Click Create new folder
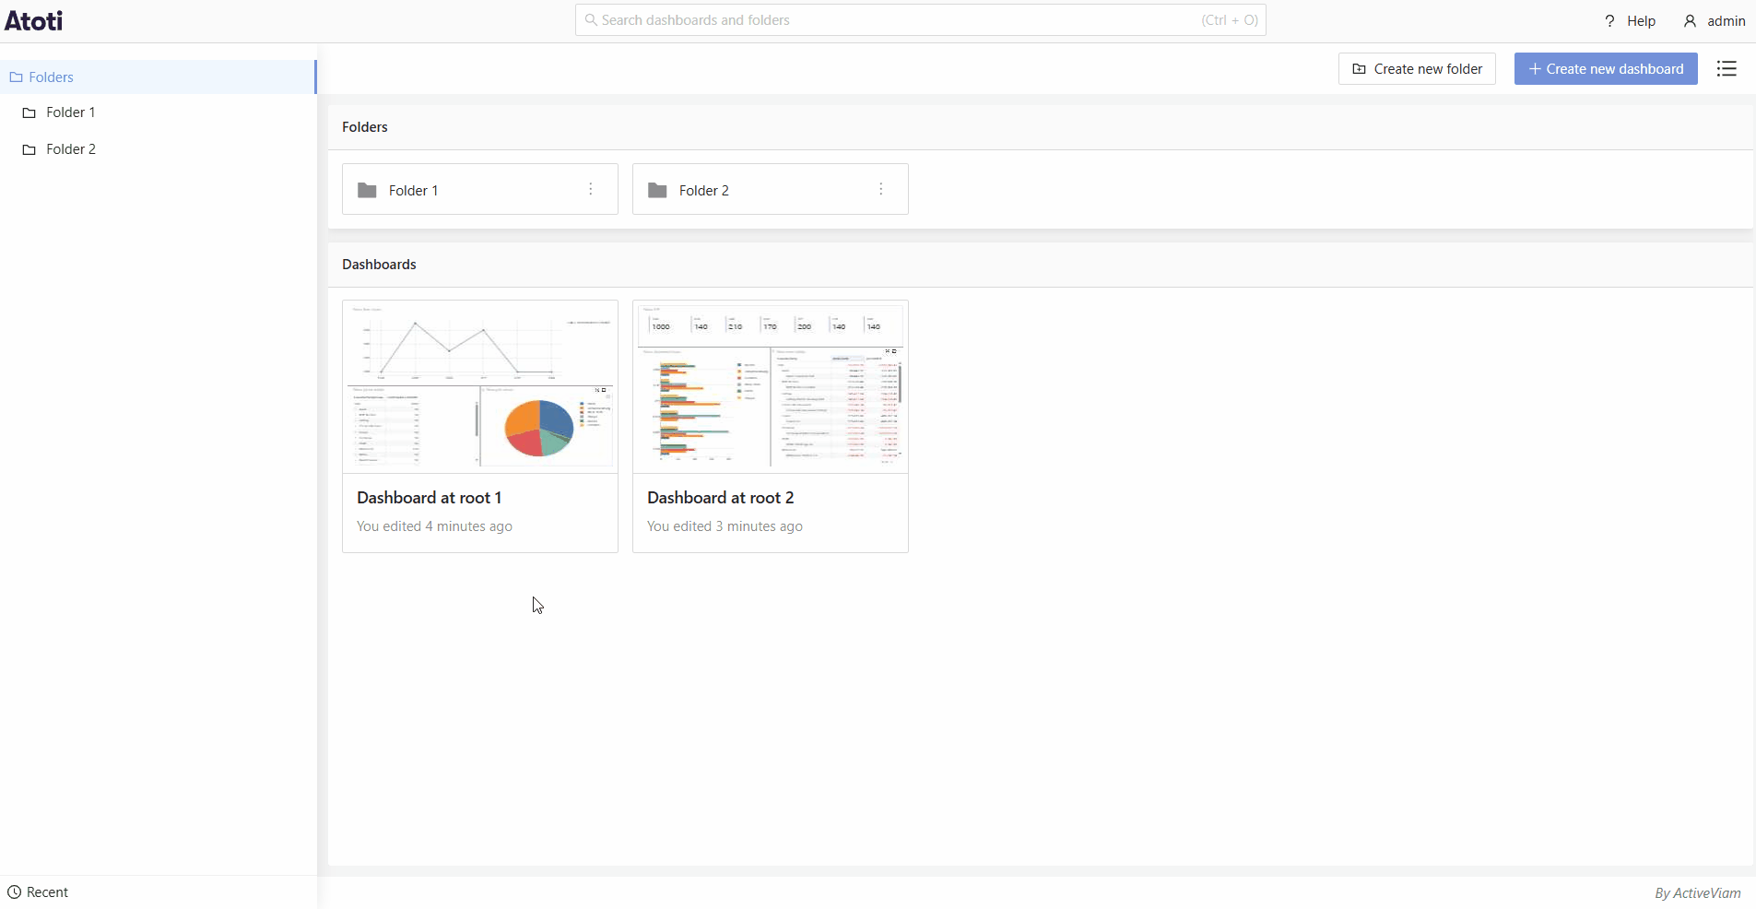1756x909 pixels. [1417, 68]
